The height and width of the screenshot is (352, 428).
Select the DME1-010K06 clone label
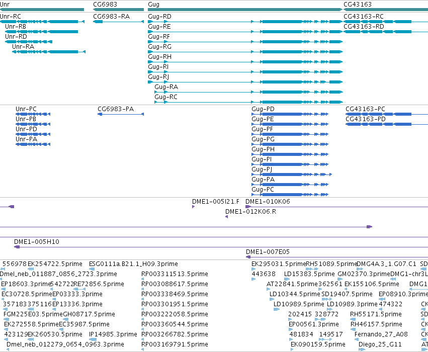[268, 201]
